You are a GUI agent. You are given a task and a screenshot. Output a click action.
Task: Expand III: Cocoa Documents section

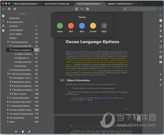8,98
